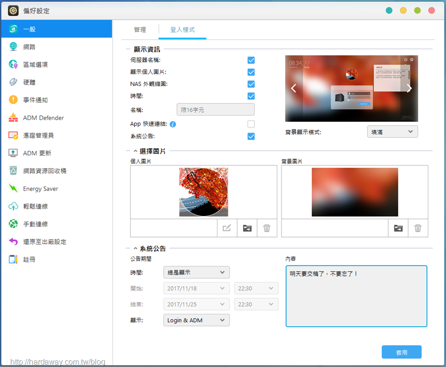This screenshot has height=367, width=446.
Task: Toggle the 顯示個人圖片 checkbox
Action: tap(251, 72)
